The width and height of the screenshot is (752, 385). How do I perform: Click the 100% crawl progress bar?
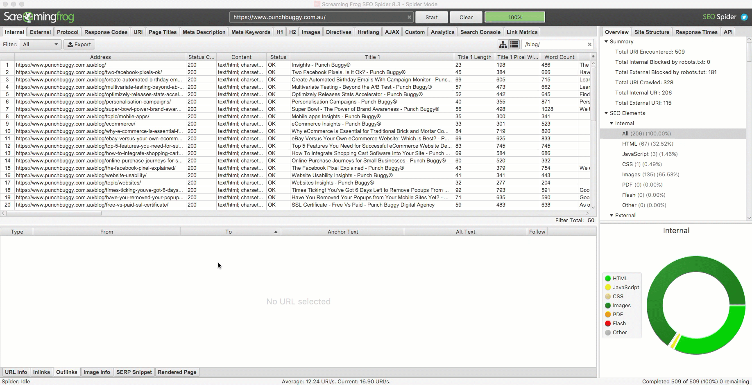(515, 17)
